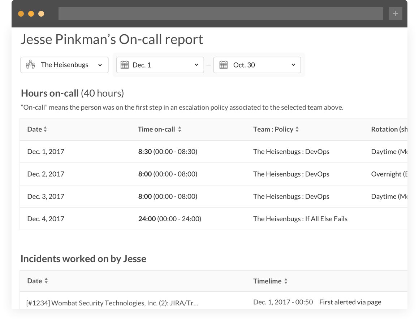
Task: Click Incidents worked on by Jesse heading
Action: 83,259
